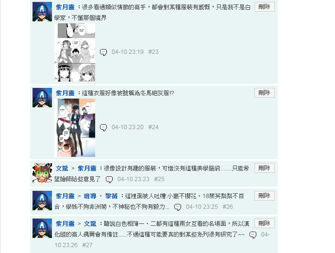The width and height of the screenshot is (335, 253).
Task: Delete comment #23 with 刪除 button
Action: pyautogui.click(x=265, y=7)
